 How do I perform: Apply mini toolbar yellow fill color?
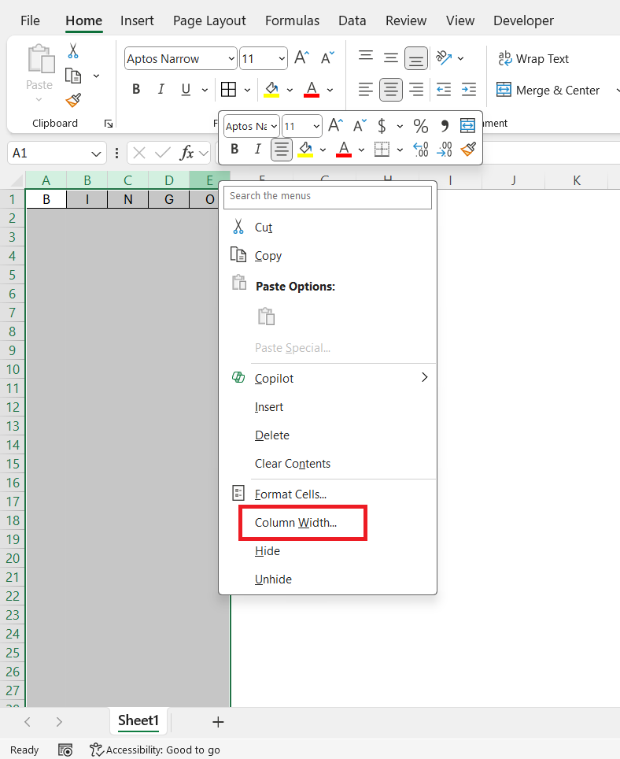(x=305, y=149)
